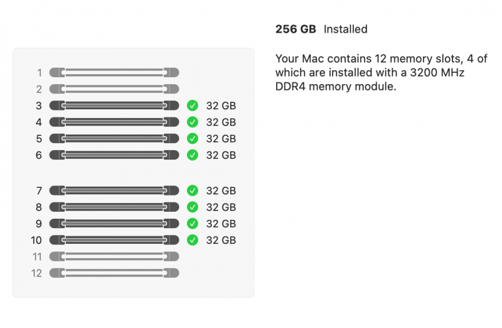This screenshot has height=328, width=502.
Task: Click the empty memory slot 11 icon
Action: tap(114, 256)
